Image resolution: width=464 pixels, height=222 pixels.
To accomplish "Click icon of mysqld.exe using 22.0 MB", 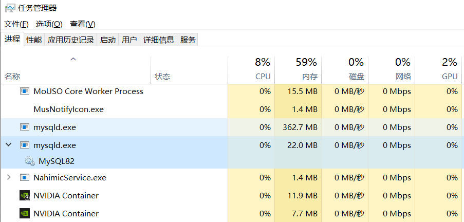I will coord(25,145).
